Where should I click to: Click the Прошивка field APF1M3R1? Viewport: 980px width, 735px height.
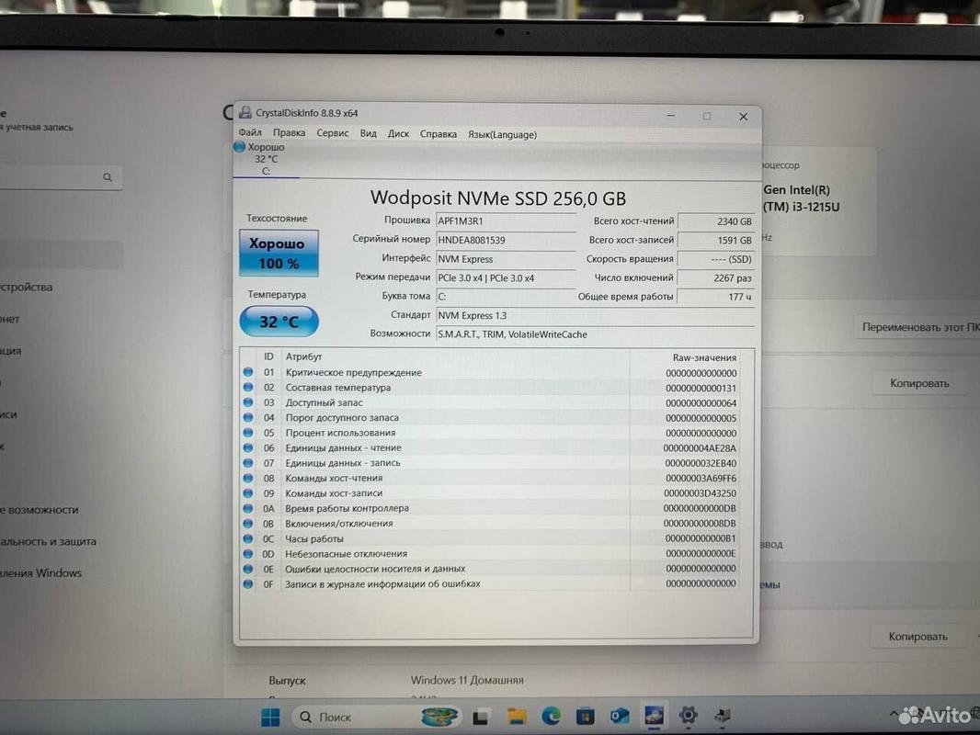pyautogui.click(x=506, y=221)
